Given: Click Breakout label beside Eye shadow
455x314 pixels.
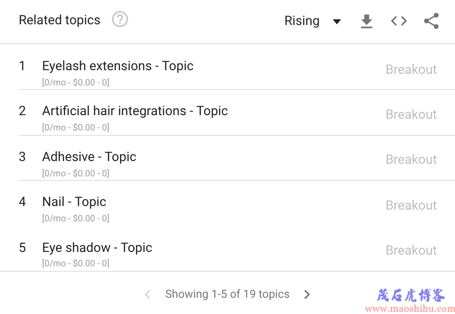Looking at the screenshot, I should point(411,251).
